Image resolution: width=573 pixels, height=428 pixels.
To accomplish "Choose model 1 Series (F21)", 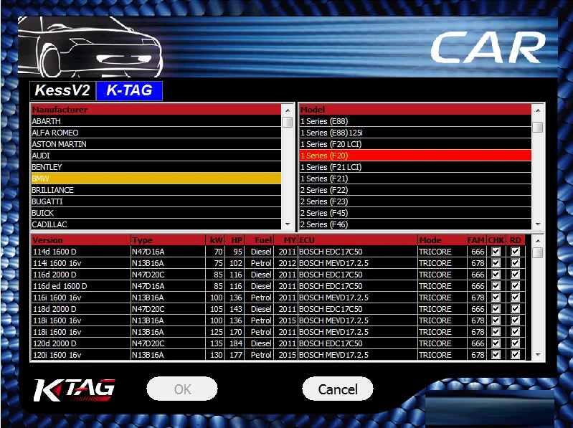I will click(415, 179).
